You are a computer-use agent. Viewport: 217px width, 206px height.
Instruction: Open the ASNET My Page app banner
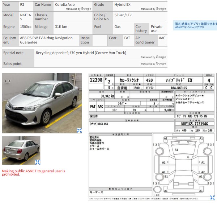[195, 25]
